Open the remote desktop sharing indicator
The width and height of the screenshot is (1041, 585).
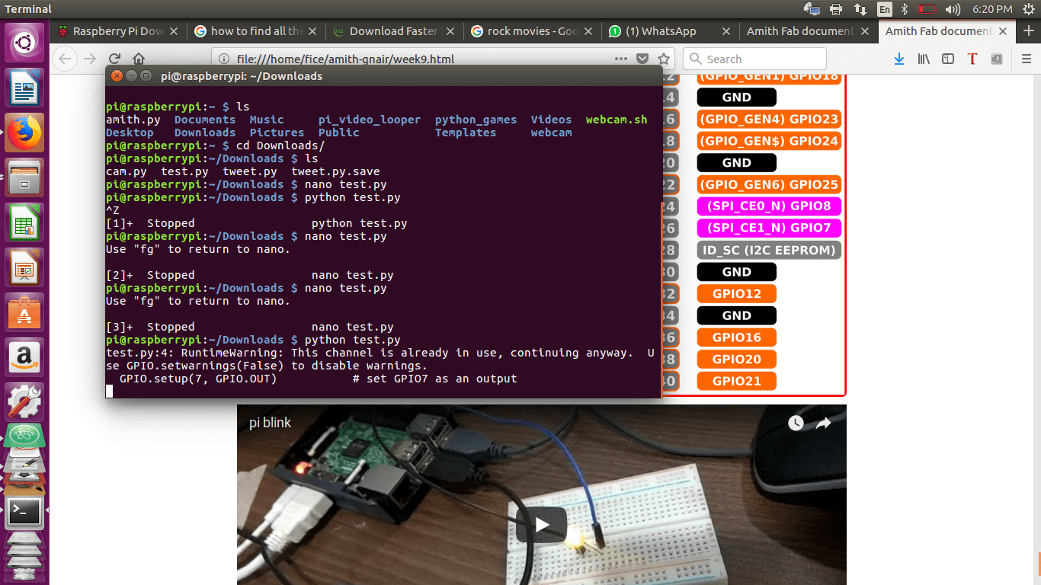(x=812, y=9)
